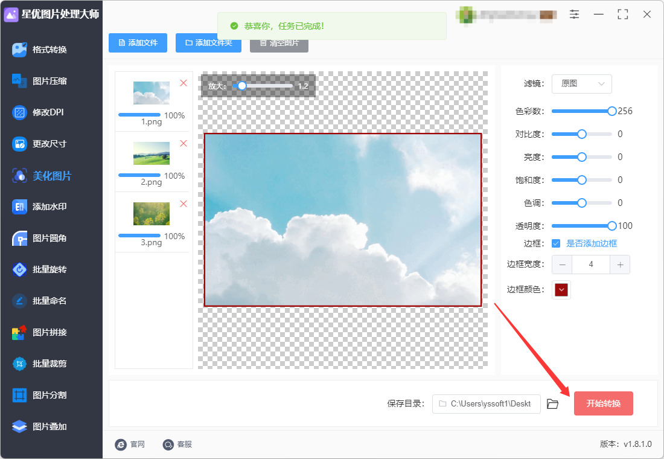The height and width of the screenshot is (459, 664).
Task: Start conversion with 开始转换 button
Action: [604, 403]
